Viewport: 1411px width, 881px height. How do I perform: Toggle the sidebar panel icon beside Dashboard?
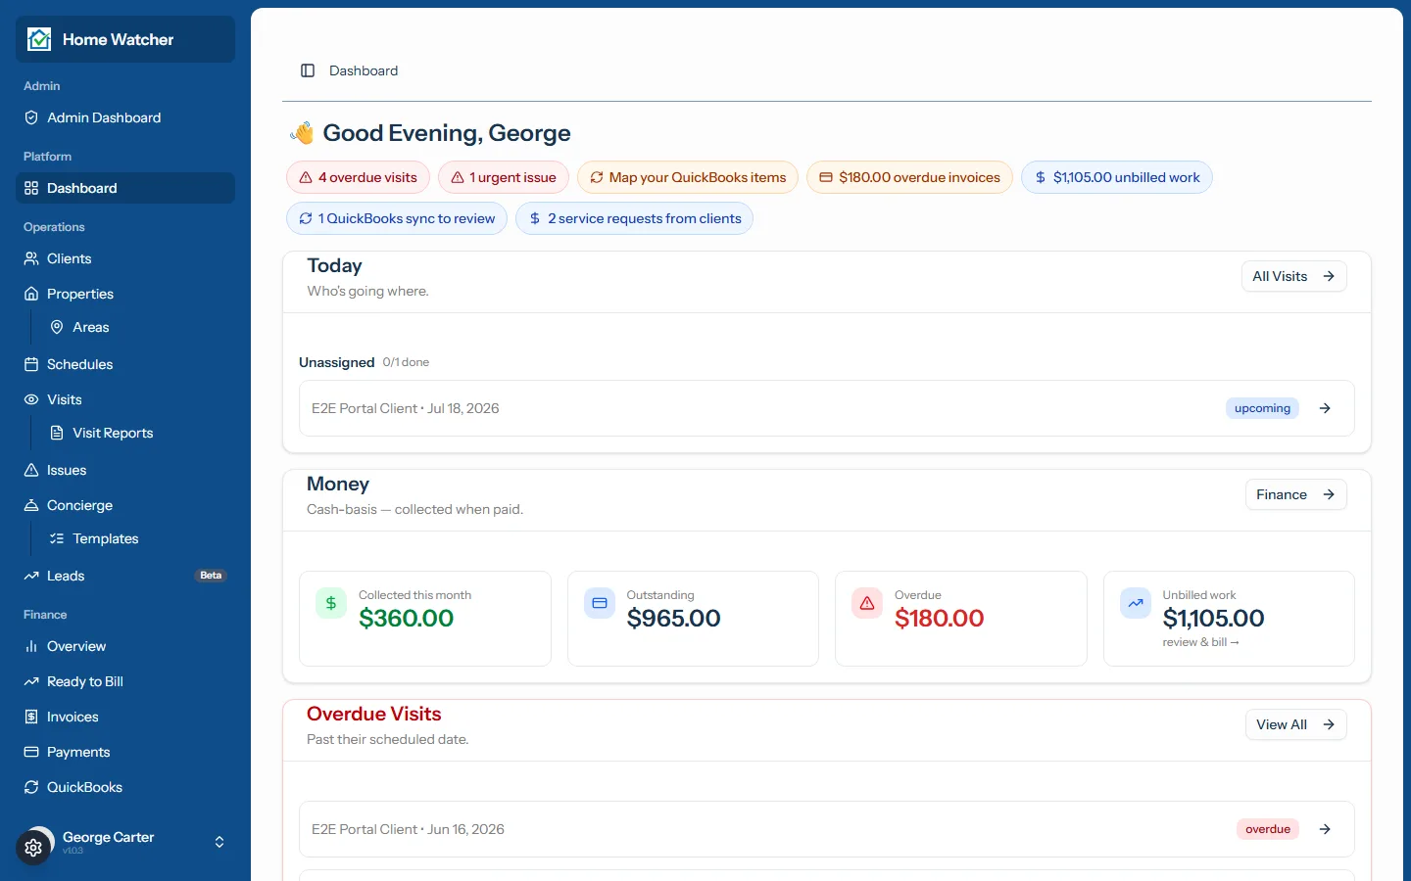pos(308,70)
